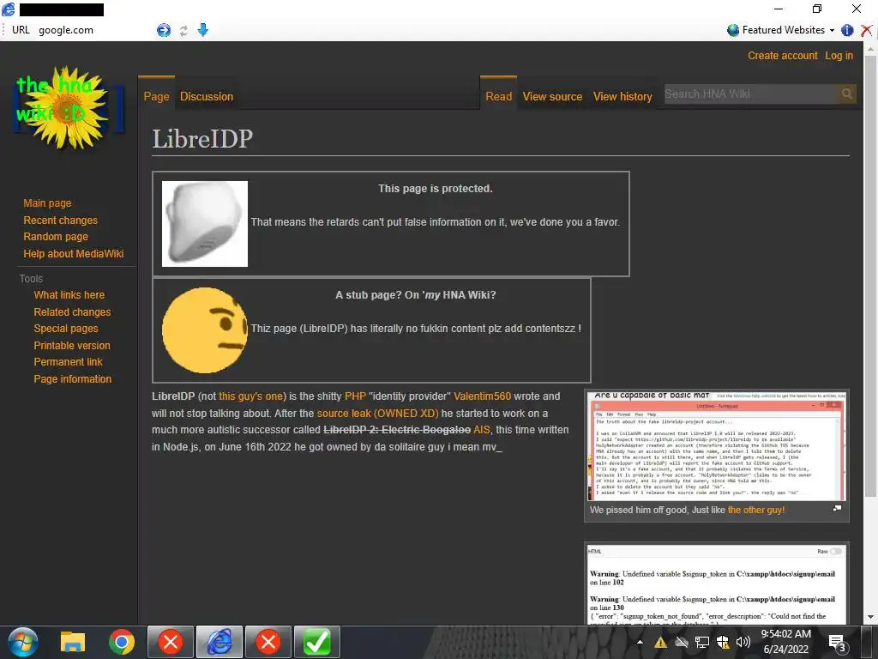Click Related changes tool link
This screenshot has width=878, height=659.
72,312
